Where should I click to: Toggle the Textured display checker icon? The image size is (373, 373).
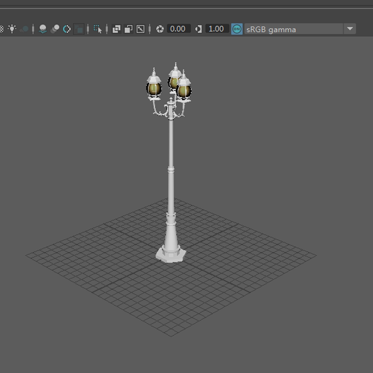[x=2, y=29]
